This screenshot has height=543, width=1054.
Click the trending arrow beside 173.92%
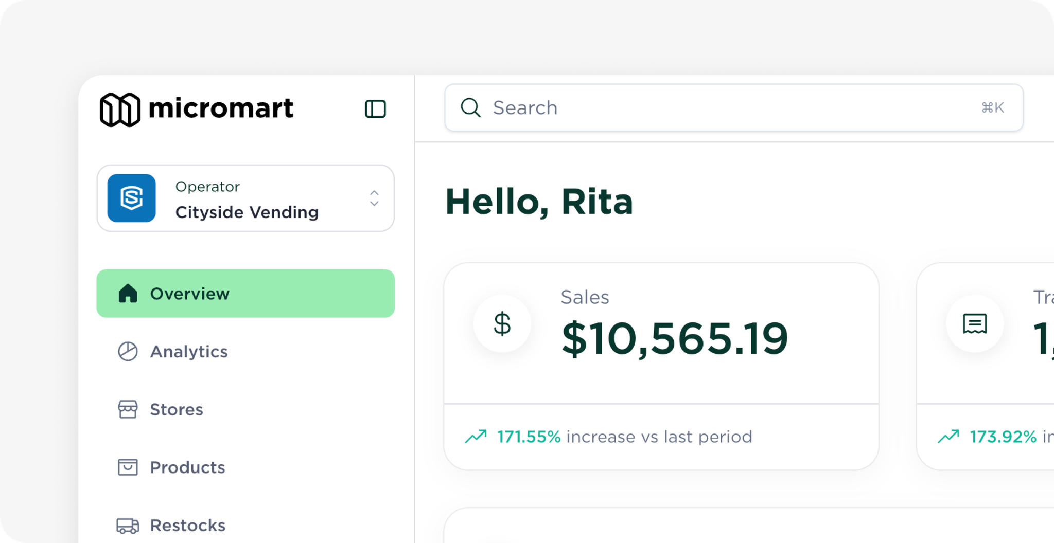(x=948, y=436)
